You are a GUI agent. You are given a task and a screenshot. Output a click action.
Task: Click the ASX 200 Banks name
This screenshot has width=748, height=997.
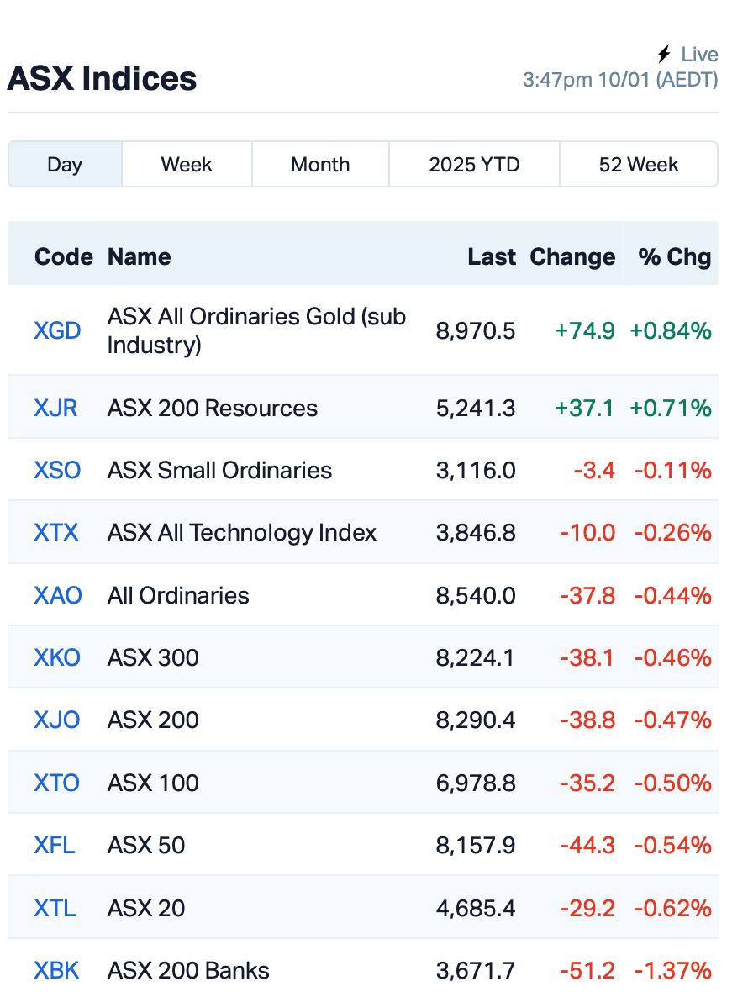189,970
